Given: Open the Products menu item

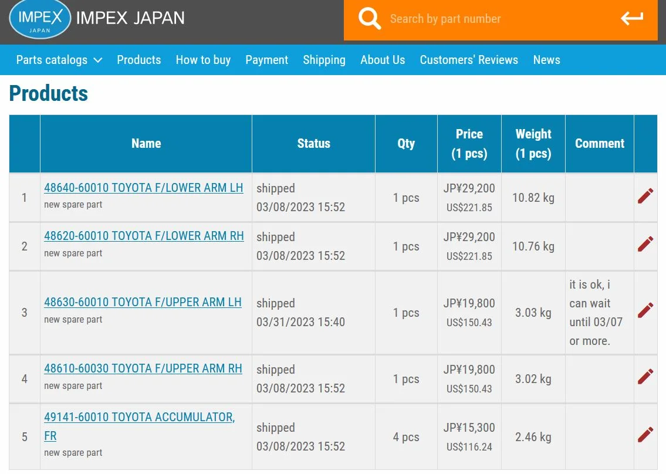Looking at the screenshot, I should coord(139,60).
